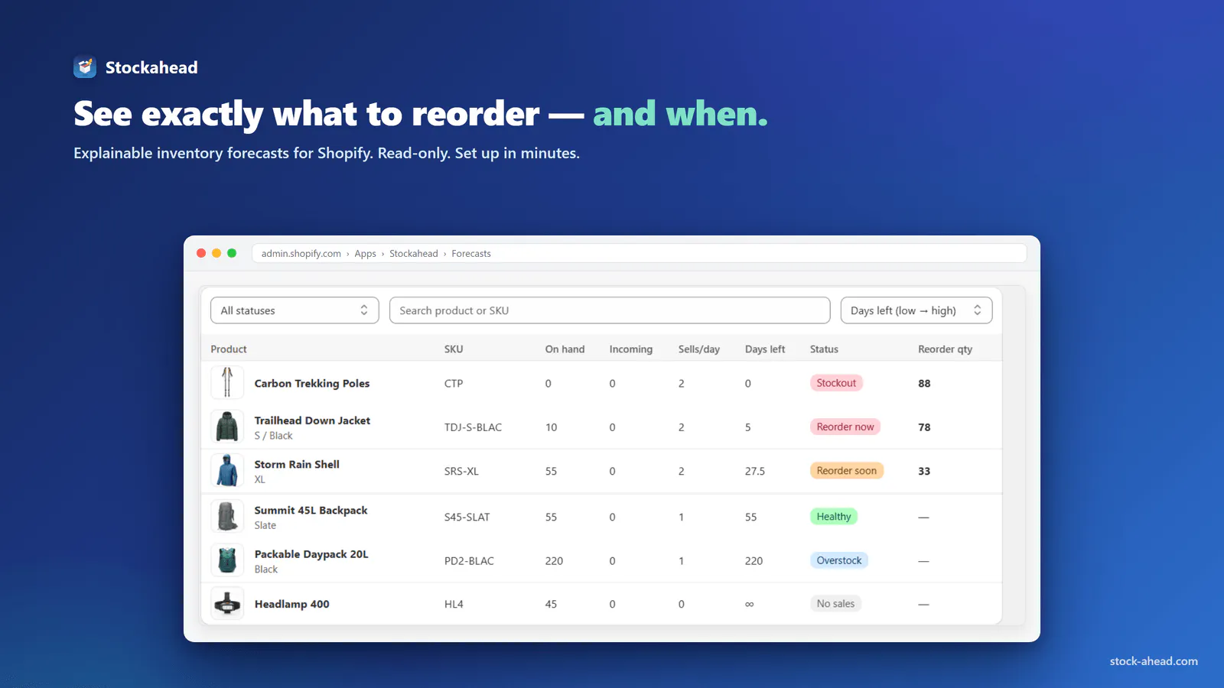This screenshot has height=688, width=1224.
Task: Open the Carbon Trekking Poles product thumbnail
Action: 227,383
